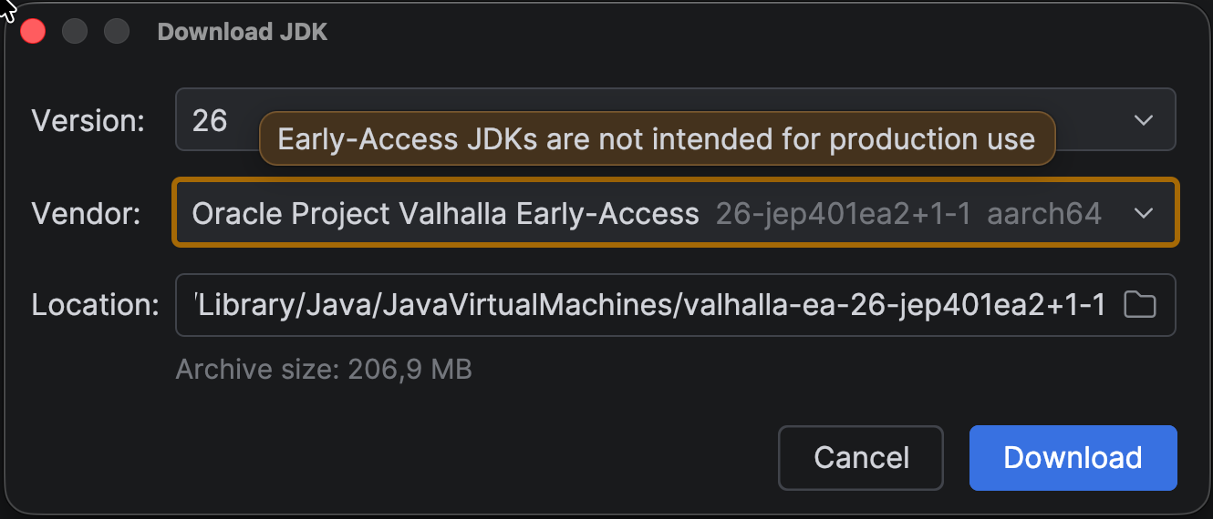Click the Early-Access JDKs warning tooltip
This screenshot has width=1213, height=519.
pyautogui.click(x=656, y=139)
